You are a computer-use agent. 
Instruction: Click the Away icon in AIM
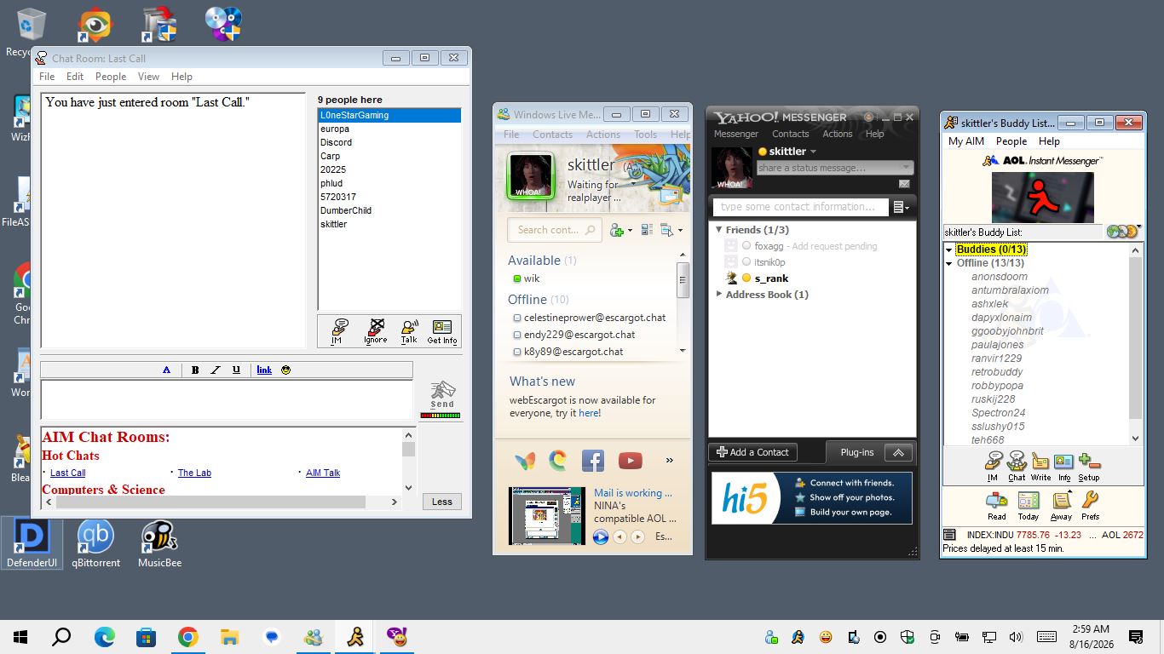pyautogui.click(x=1061, y=505)
